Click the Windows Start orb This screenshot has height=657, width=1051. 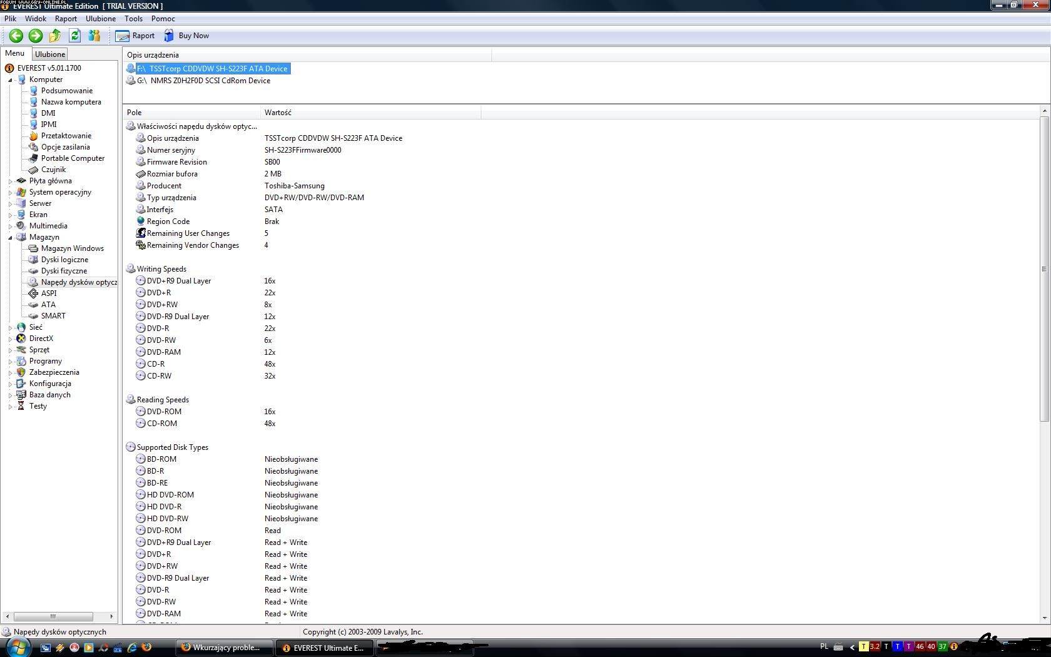pos(17,647)
